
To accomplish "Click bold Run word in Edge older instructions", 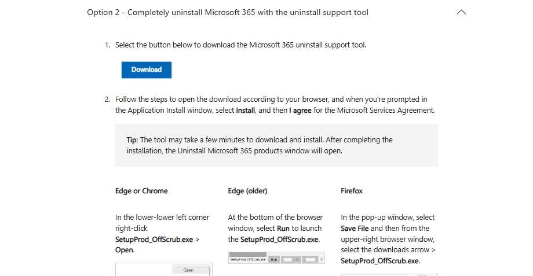I will (x=283, y=229).
